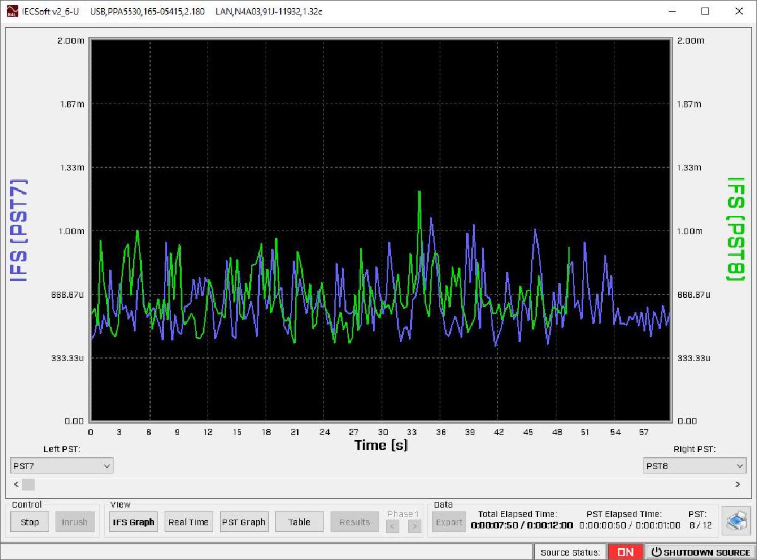
Task: Click the Phase 1 left arrow
Action: pyautogui.click(x=392, y=525)
